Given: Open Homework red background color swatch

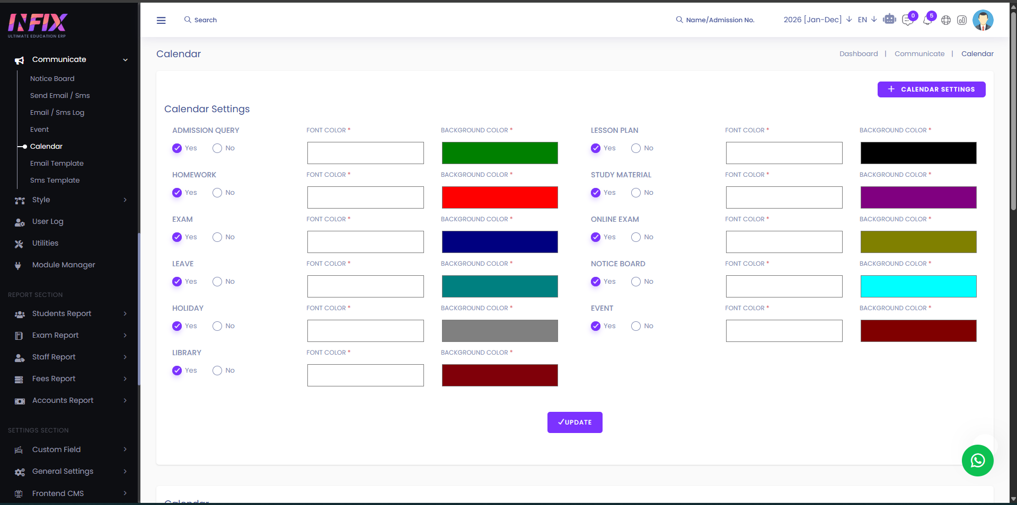Looking at the screenshot, I should [500, 197].
